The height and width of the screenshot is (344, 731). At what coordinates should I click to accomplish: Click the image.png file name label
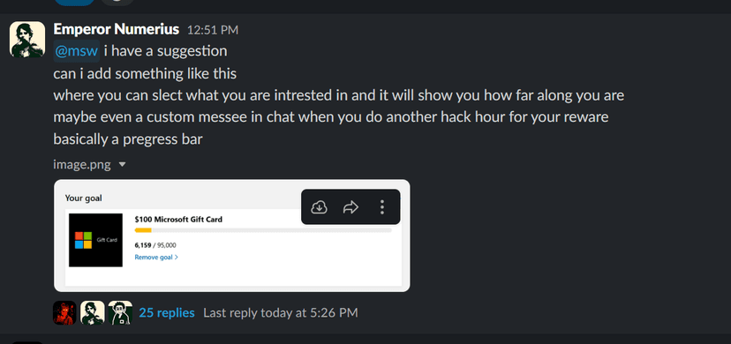click(x=82, y=164)
